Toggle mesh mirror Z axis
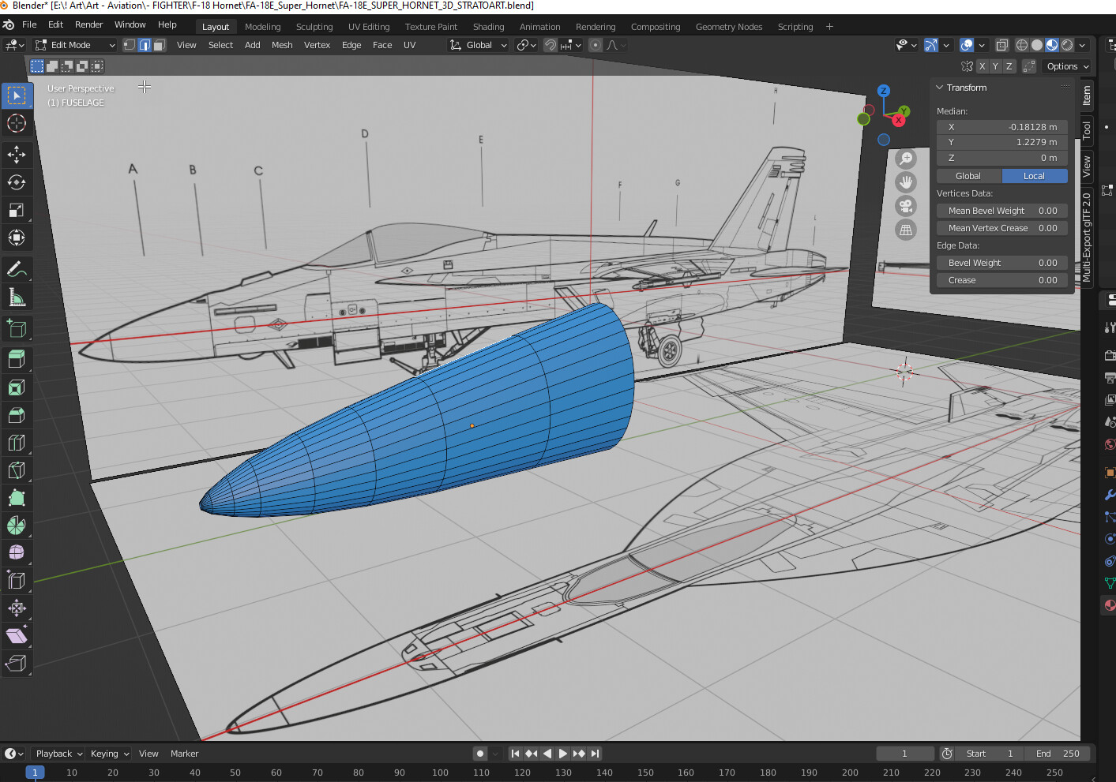Image resolution: width=1116 pixels, height=782 pixels. 1009,66
